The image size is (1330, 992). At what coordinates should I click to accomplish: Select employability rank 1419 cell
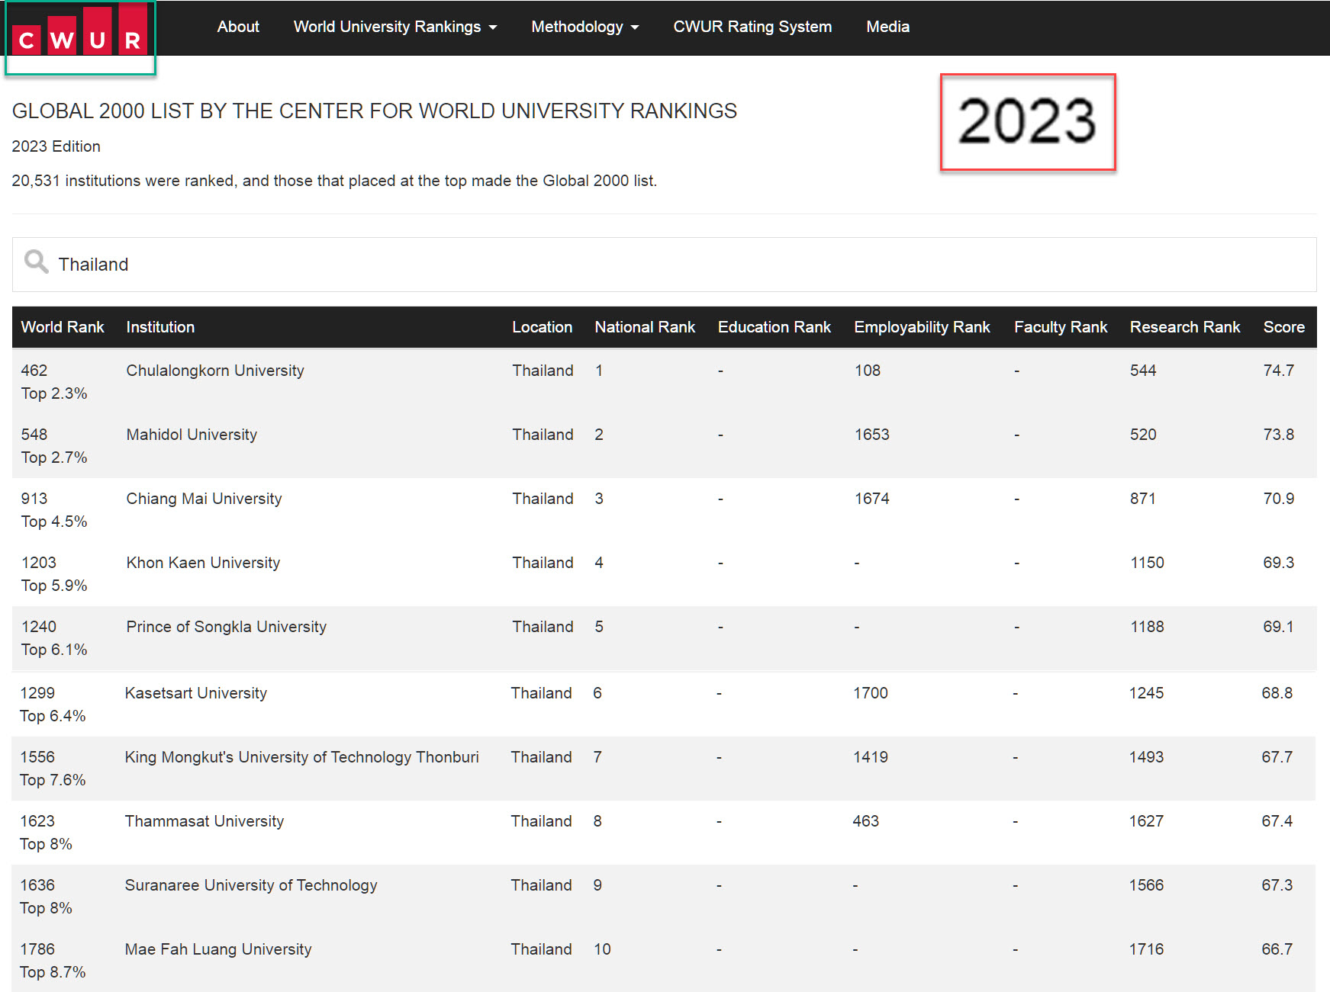pos(871,757)
